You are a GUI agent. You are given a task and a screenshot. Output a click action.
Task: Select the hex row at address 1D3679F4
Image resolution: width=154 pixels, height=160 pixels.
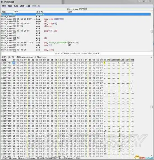68,129
